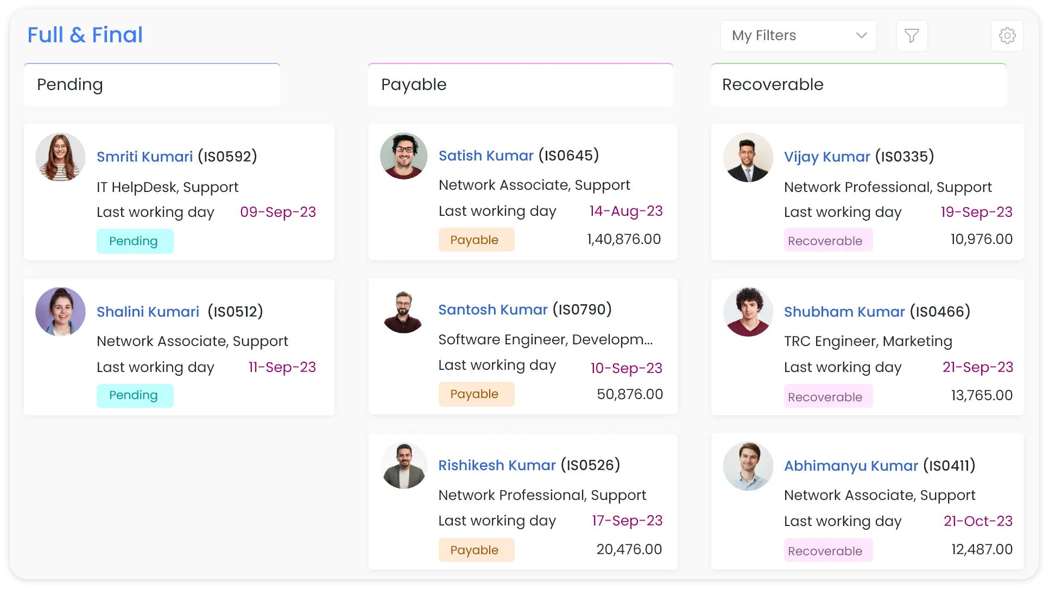The height and width of the screenshot is (590, 1049).
Task: Click Abhimanyu Kumar's avatar image
Action: coord(748,466)
